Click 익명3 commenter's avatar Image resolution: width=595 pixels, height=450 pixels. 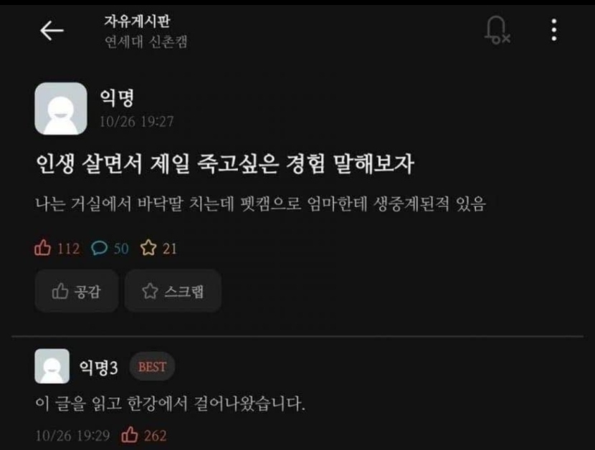(x=52, y=366)
